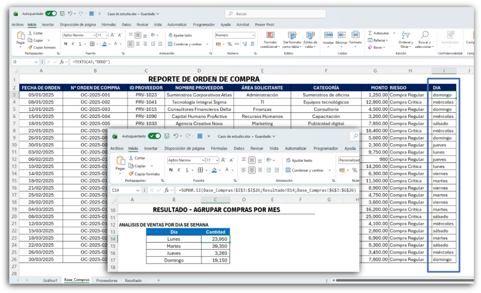Click the new sheet plus button
The height and width of the screenshot is (293, 481).
(158, 280)
